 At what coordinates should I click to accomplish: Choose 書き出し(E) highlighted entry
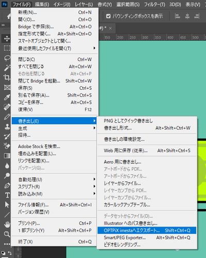(55, 121)
